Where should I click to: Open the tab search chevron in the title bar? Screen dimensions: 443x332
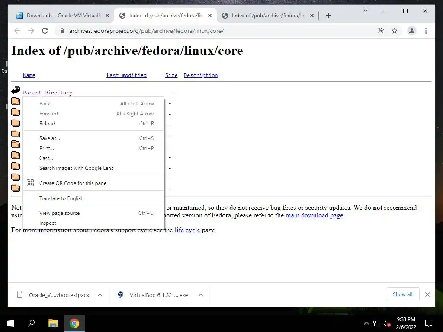coord(365,11)
